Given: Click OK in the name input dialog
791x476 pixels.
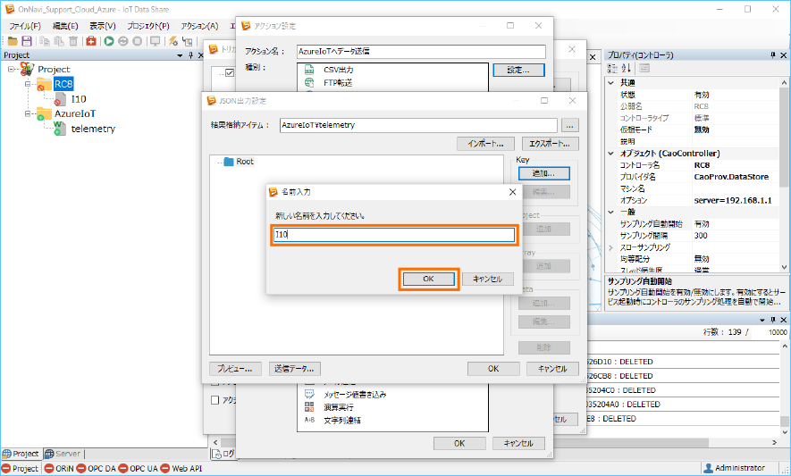Looking at the screenshot, I should pos(428,279).
